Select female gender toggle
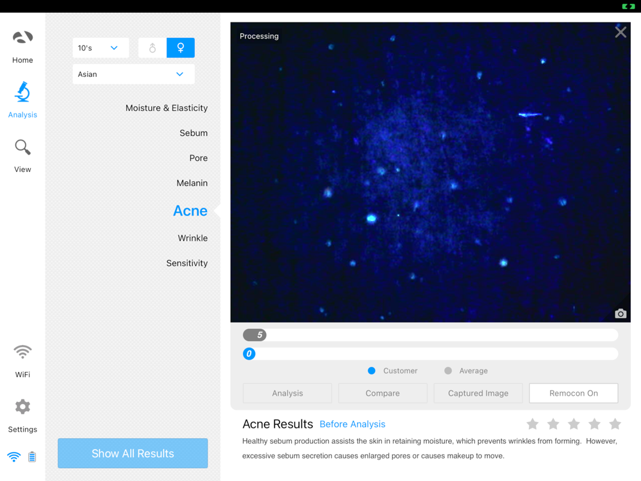Image resolution: width=641 pixels, height=481 pixels. click(180, 48)
